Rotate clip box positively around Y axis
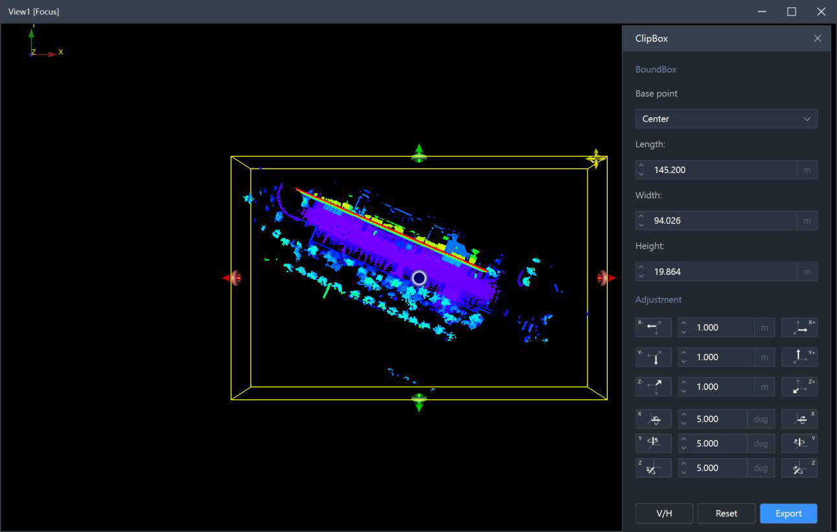 799,443
